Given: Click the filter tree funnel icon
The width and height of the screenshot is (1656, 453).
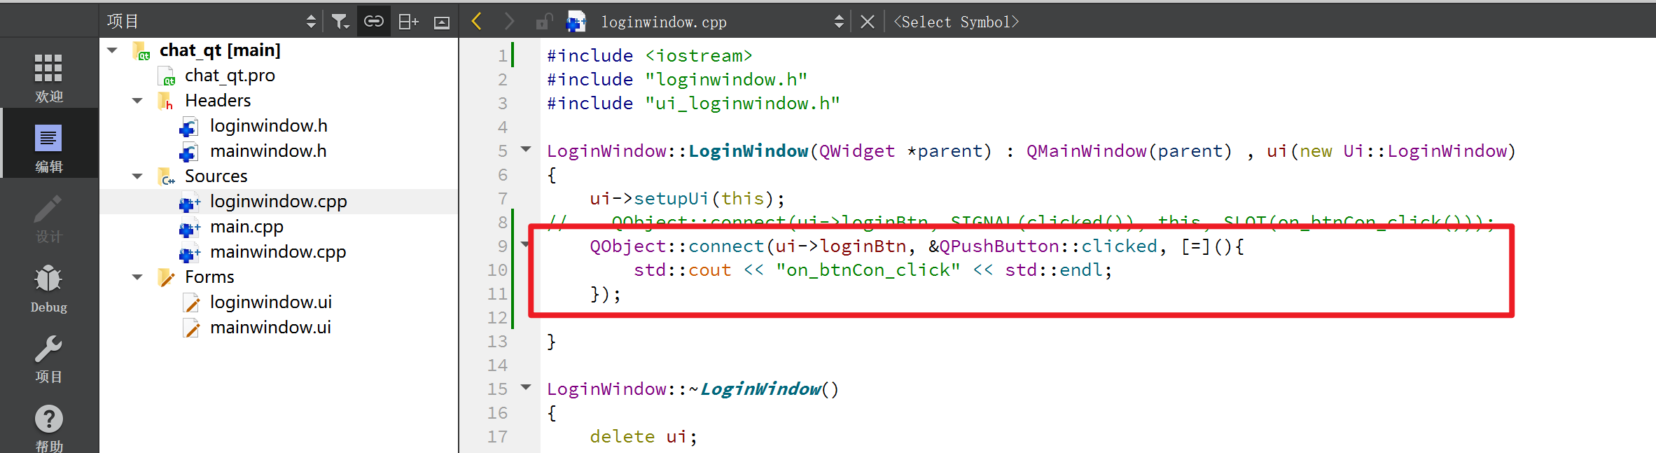Looking at the screenshot, I should [340, 22].
